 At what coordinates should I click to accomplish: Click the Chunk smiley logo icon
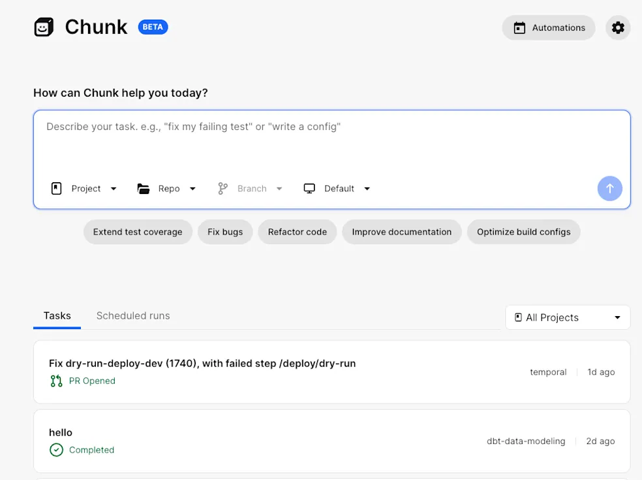(44, 27)
